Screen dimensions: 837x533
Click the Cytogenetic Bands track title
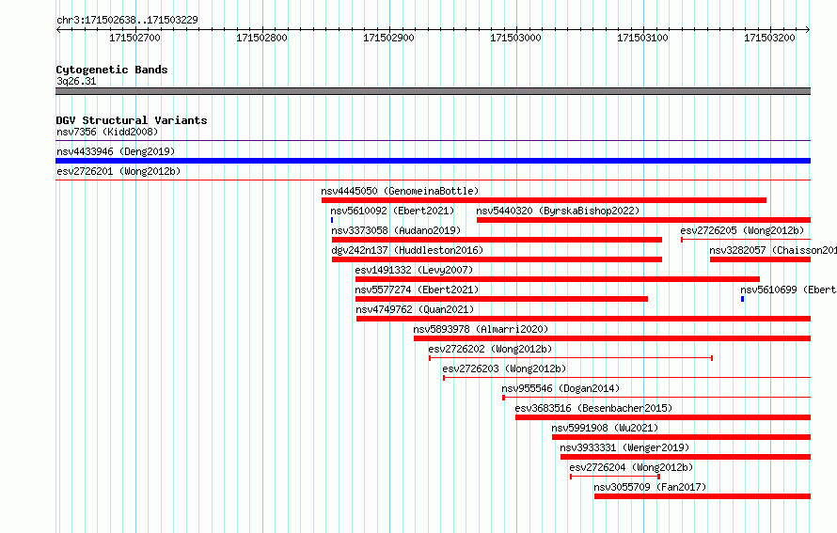(x=112, y=70)
